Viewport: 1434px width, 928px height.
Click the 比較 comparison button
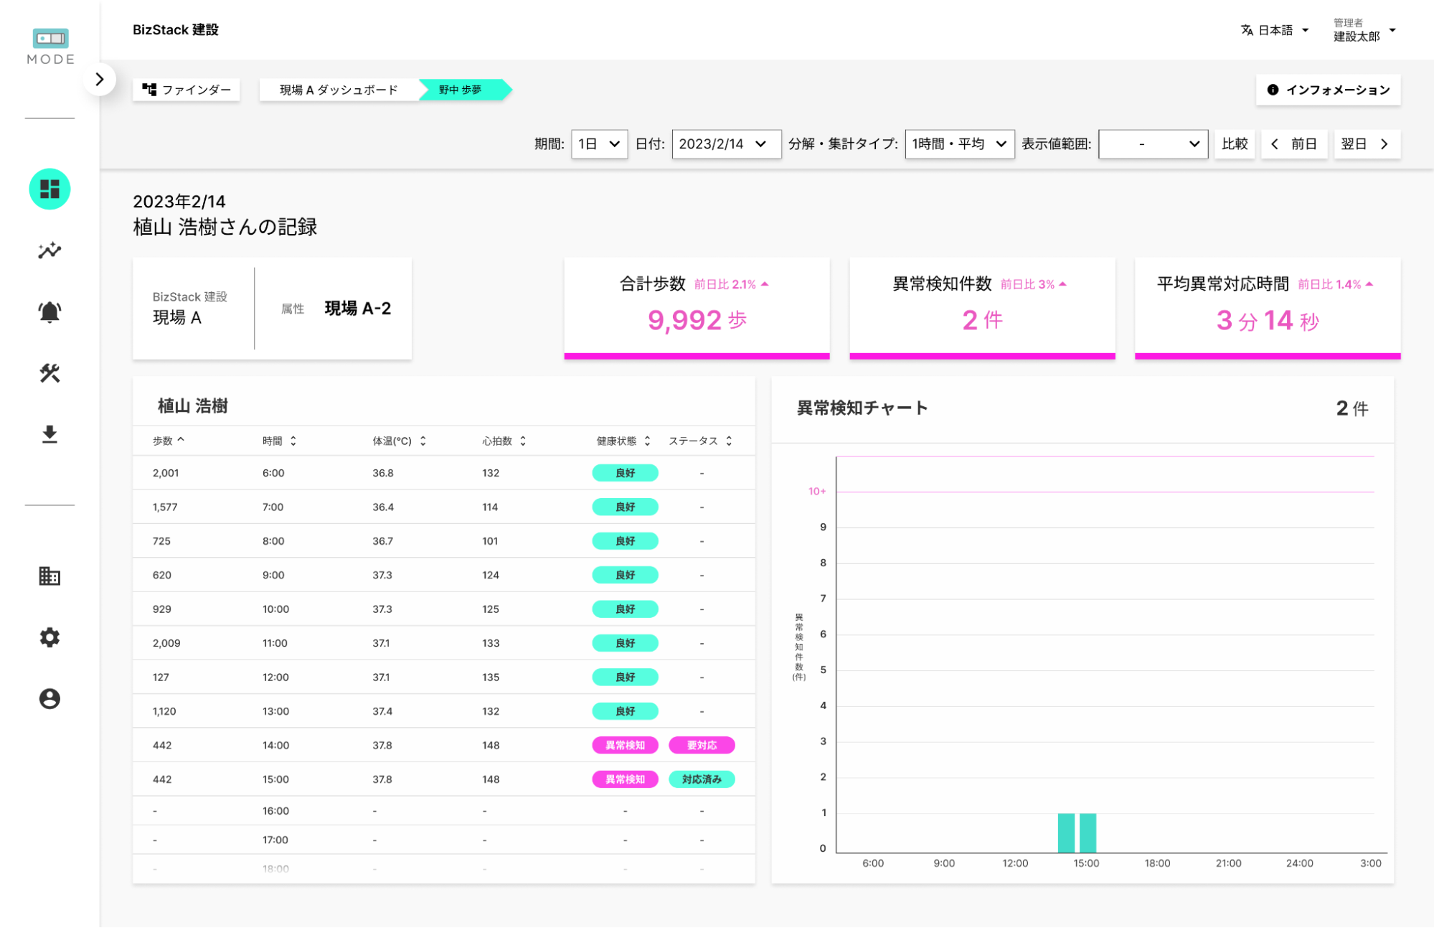click(1235, 144)
